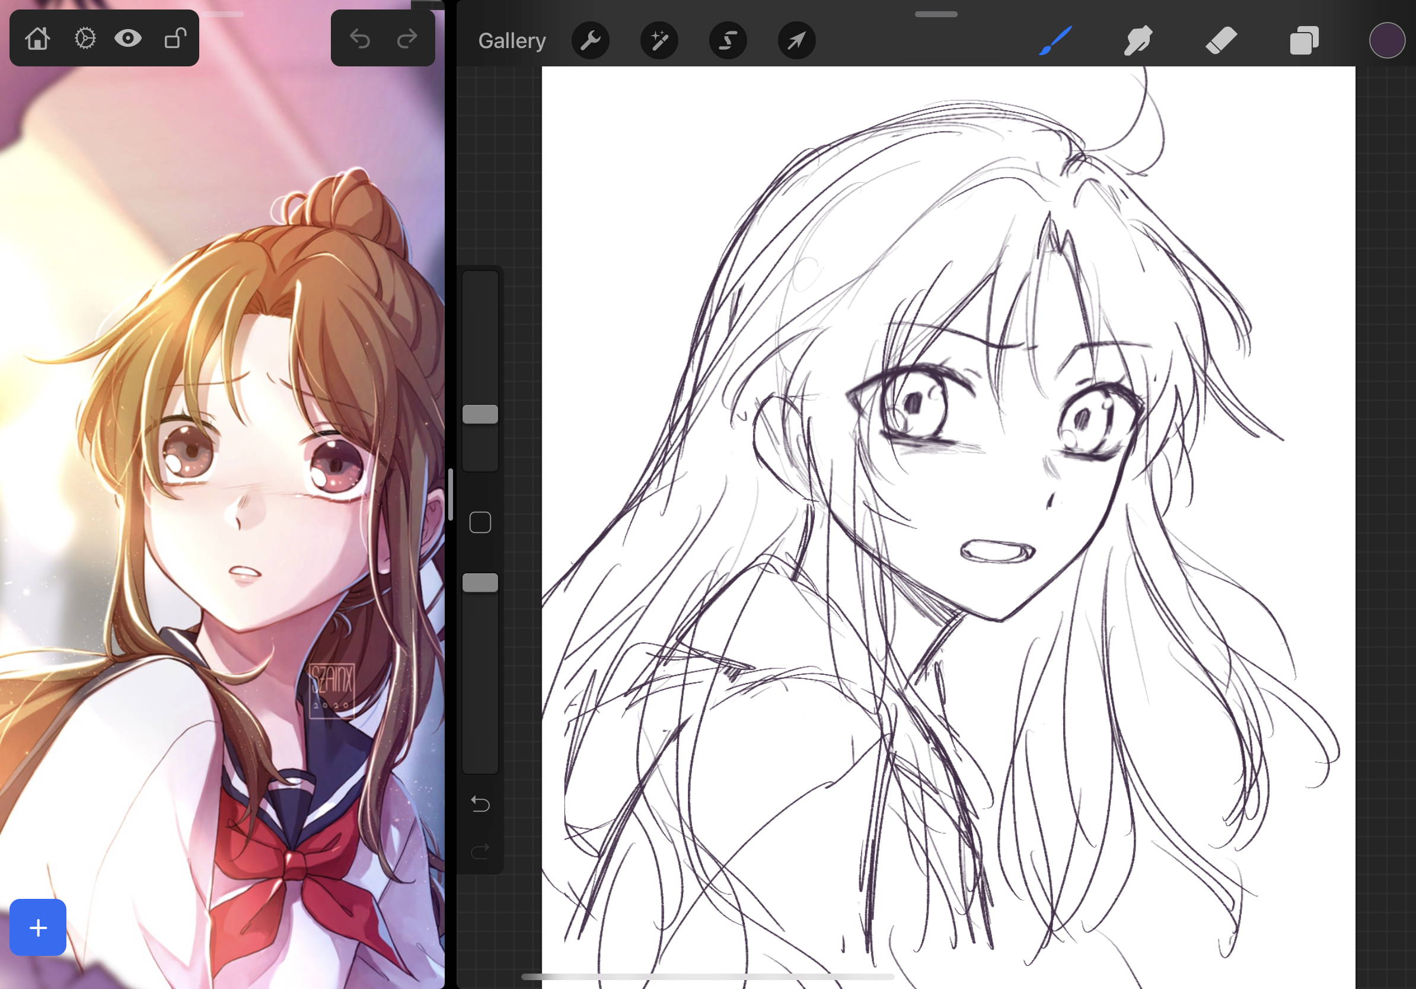Click the horizontal scrollbar below canvas

point(707,977)
